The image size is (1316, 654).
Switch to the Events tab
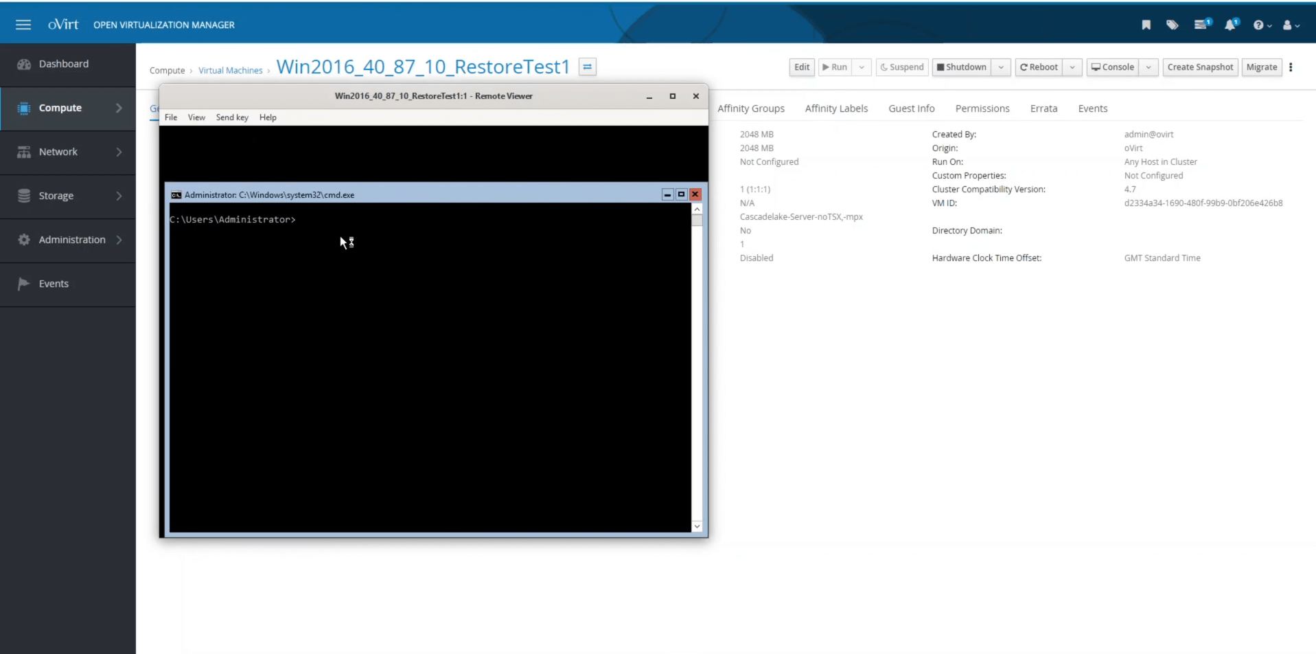pos(1093,109)
